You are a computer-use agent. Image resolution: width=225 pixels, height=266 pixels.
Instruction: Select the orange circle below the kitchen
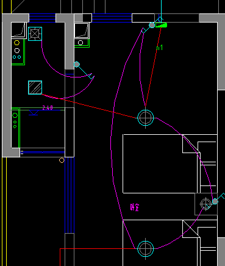pos(62,160)
